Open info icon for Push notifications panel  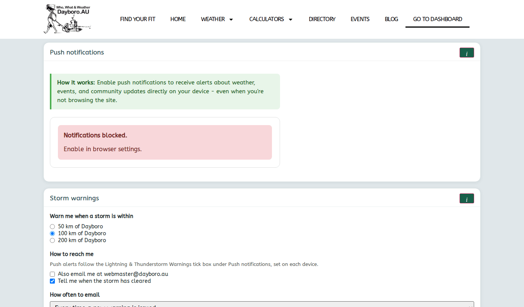pyautogui.click(x=466, y=53)
